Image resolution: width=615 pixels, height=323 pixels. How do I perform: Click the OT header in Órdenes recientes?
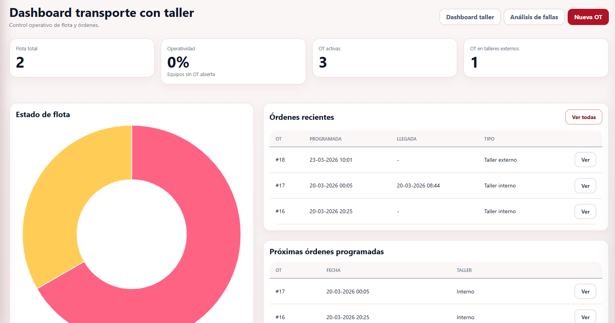coord(278,139)
